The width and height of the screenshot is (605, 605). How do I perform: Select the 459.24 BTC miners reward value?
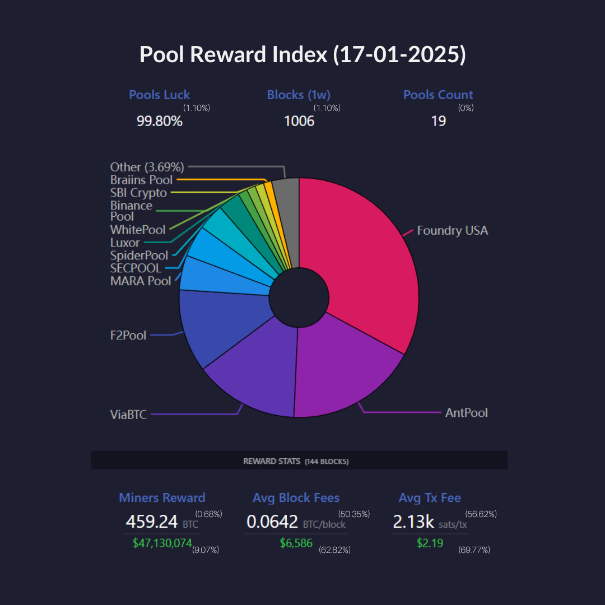click(x=162, y=522)
